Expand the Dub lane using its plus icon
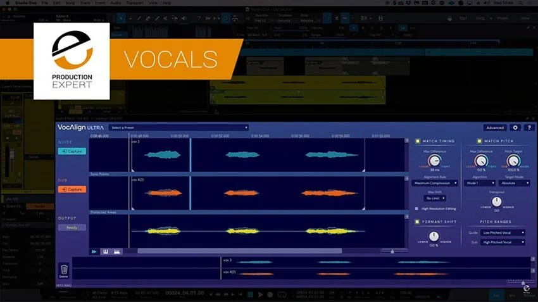538x302 pixels. coord(407,179)
